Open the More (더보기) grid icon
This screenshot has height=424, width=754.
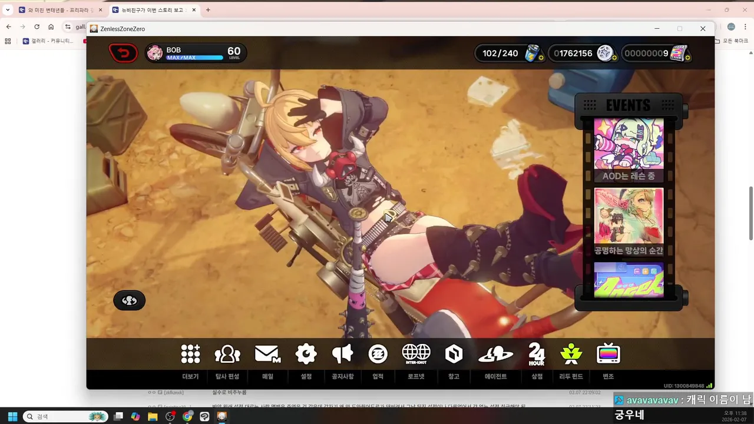[190, 354]
